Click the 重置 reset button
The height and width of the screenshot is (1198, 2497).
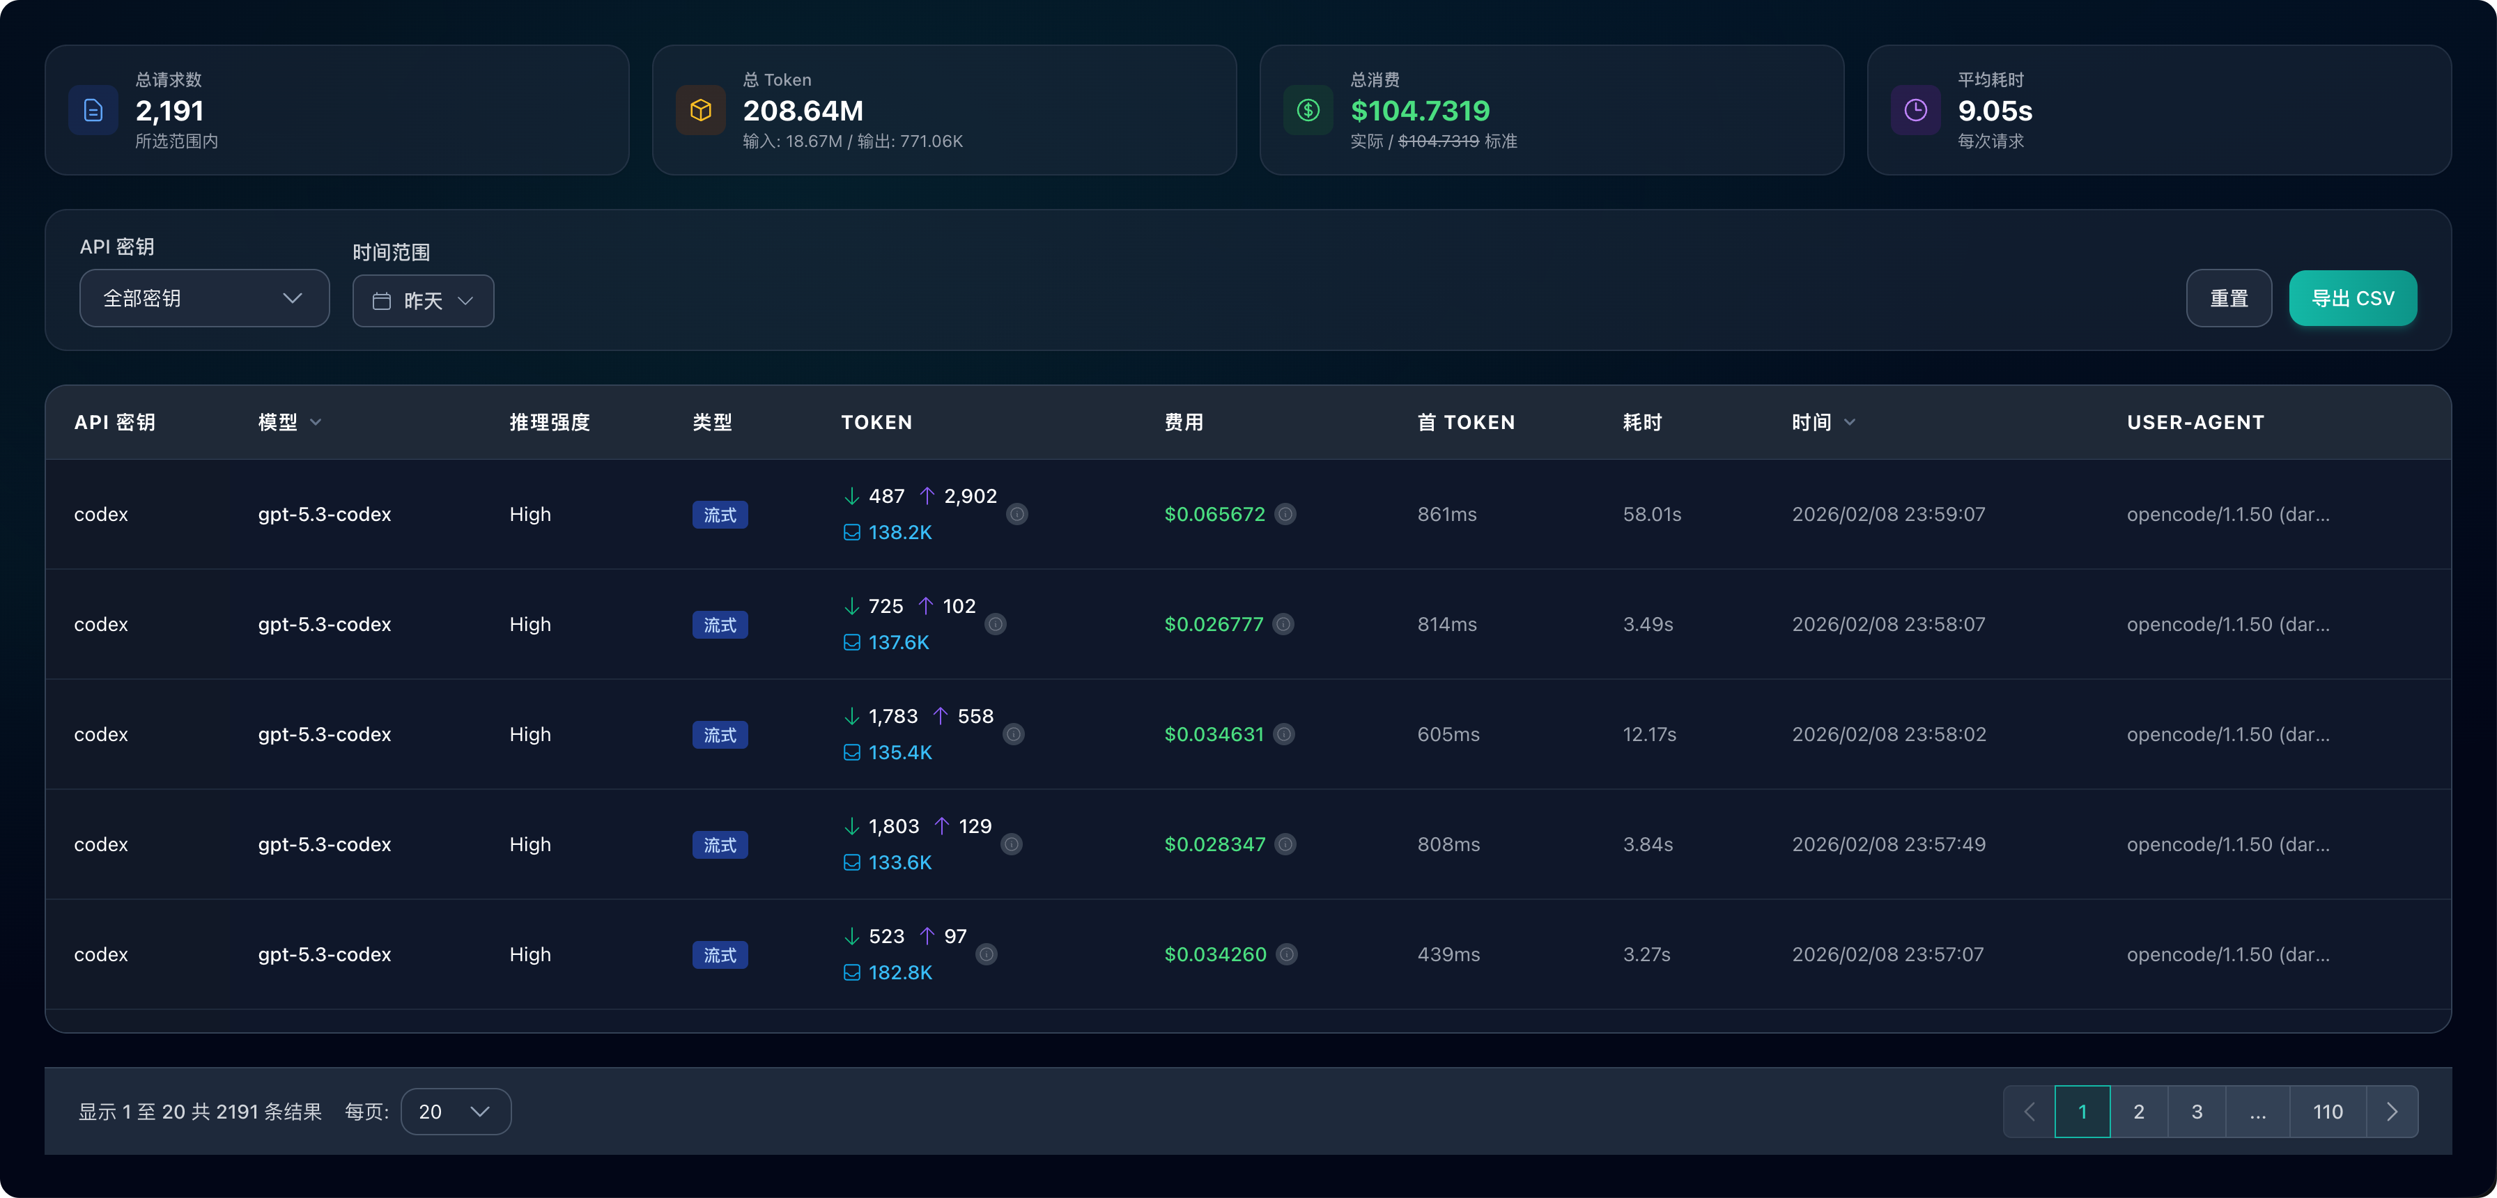(2229, 299)
